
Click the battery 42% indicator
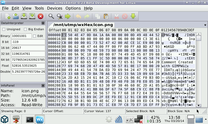154,119
